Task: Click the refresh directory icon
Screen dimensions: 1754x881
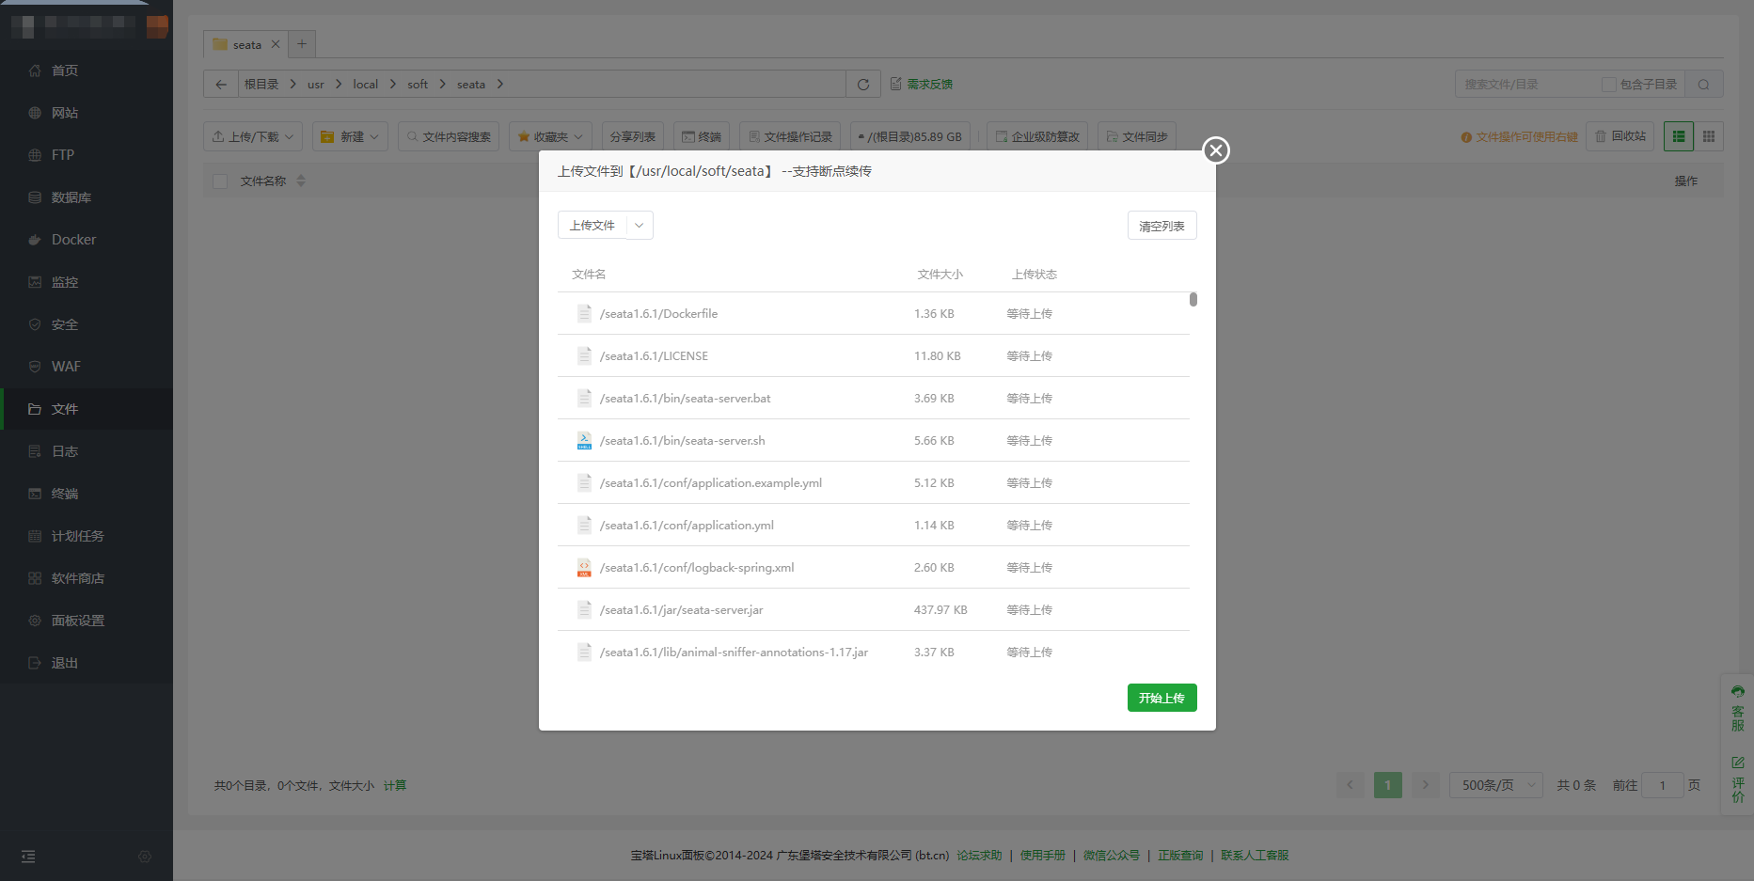Action: point(862,85)
